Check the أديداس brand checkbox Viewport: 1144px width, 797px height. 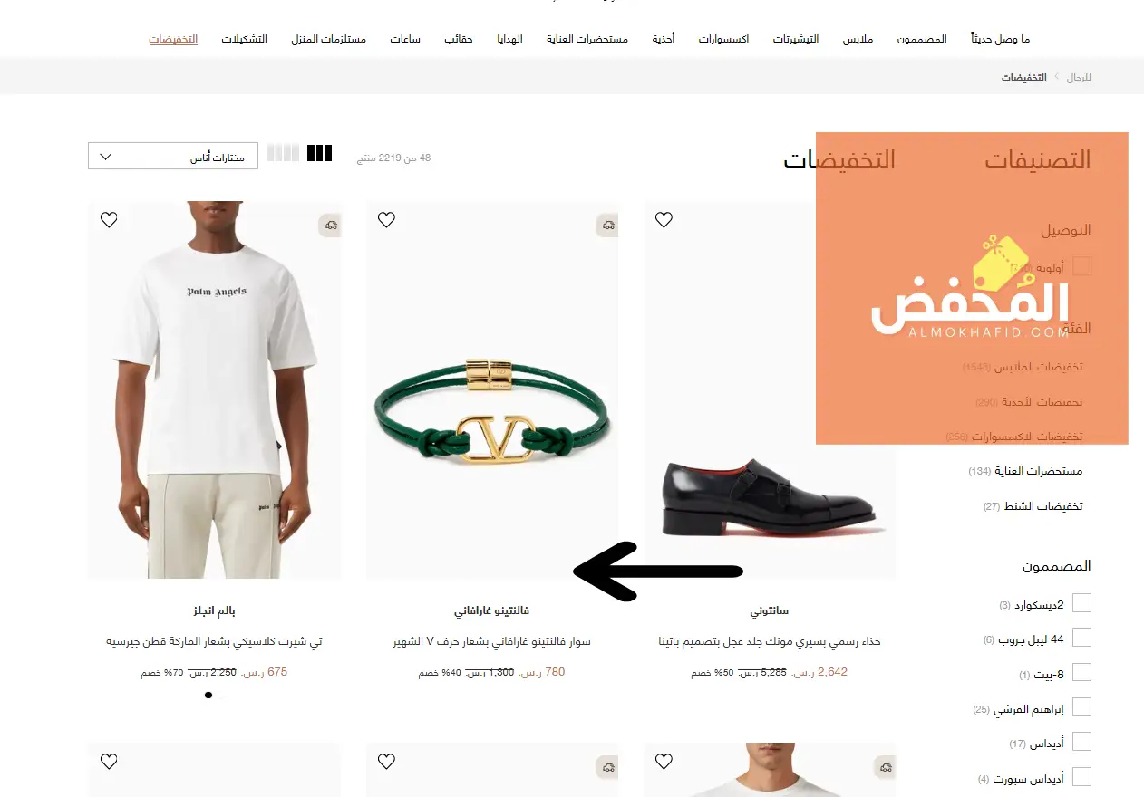click(1081, 742)
